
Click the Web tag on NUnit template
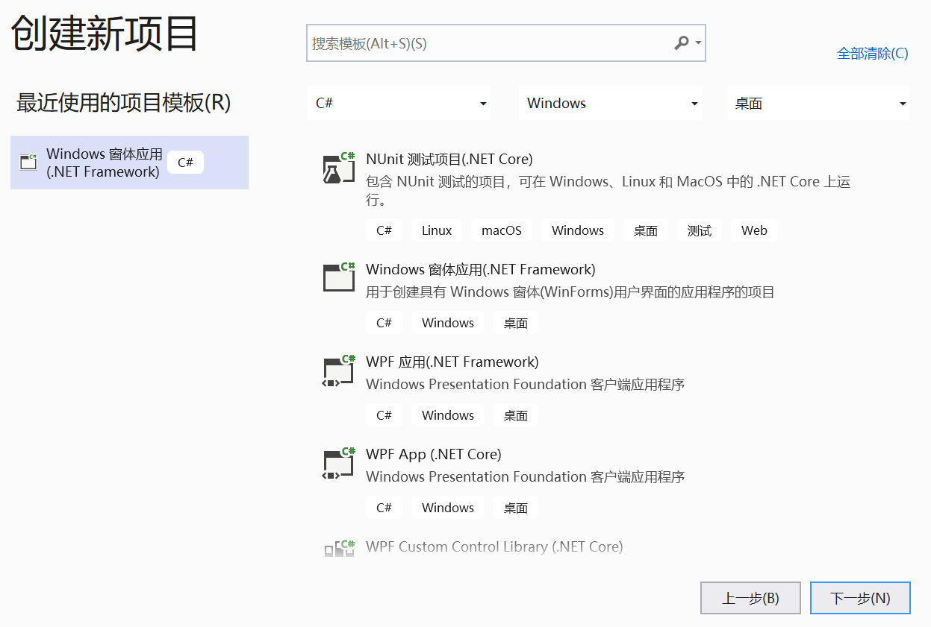coord(754,230)
